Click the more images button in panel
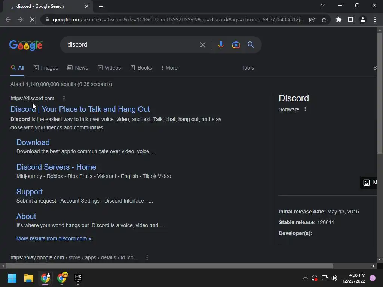This screenshot has width=383, height=287. tap(368, 182)
